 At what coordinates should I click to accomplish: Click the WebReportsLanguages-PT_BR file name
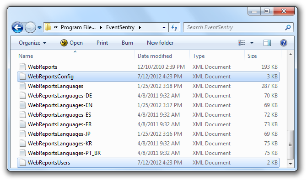64,153
